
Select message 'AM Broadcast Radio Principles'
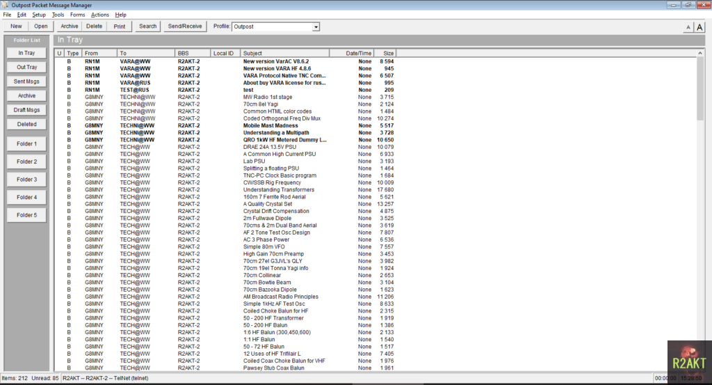coord(226,297)
